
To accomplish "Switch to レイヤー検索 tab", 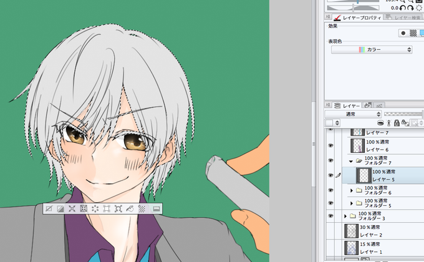I will (403, 17).
